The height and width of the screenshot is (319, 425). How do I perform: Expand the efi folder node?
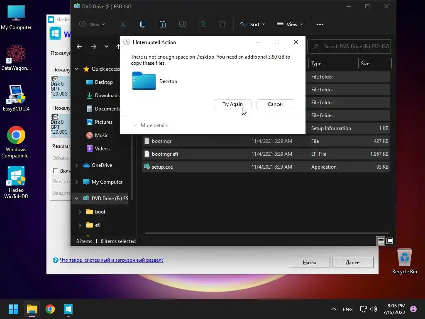click(80, 225)
